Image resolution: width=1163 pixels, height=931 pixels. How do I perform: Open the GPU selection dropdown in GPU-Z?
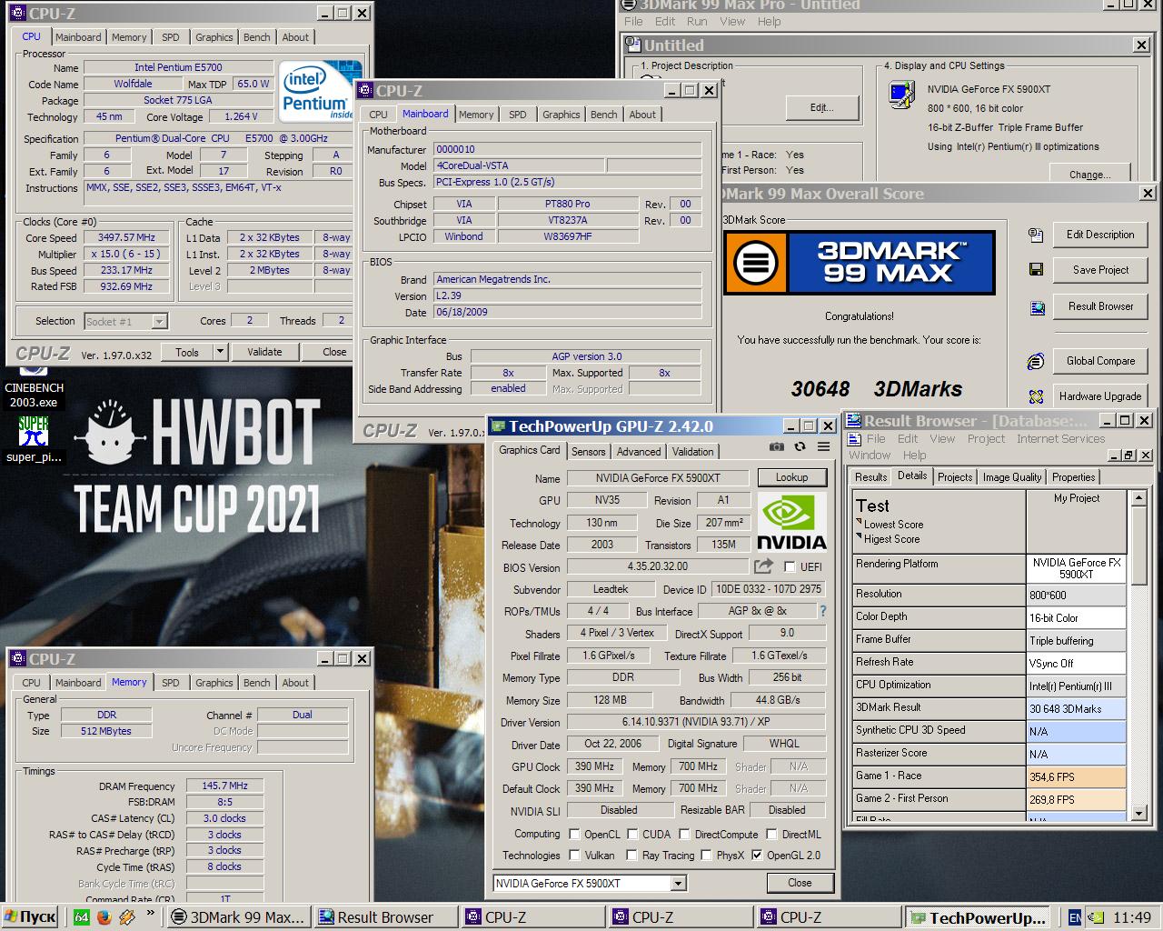point(678,884)
